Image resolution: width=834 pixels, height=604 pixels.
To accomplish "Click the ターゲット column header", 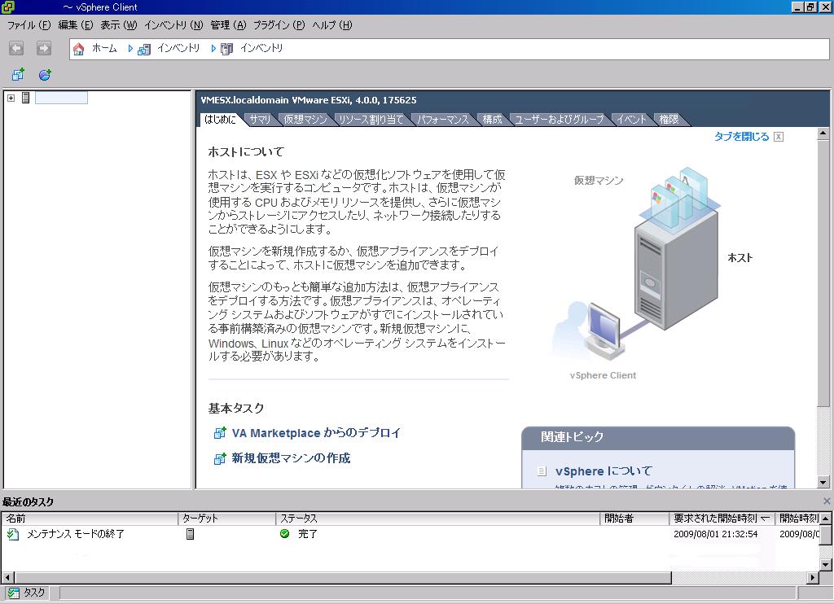I will (x=226, y=519).
